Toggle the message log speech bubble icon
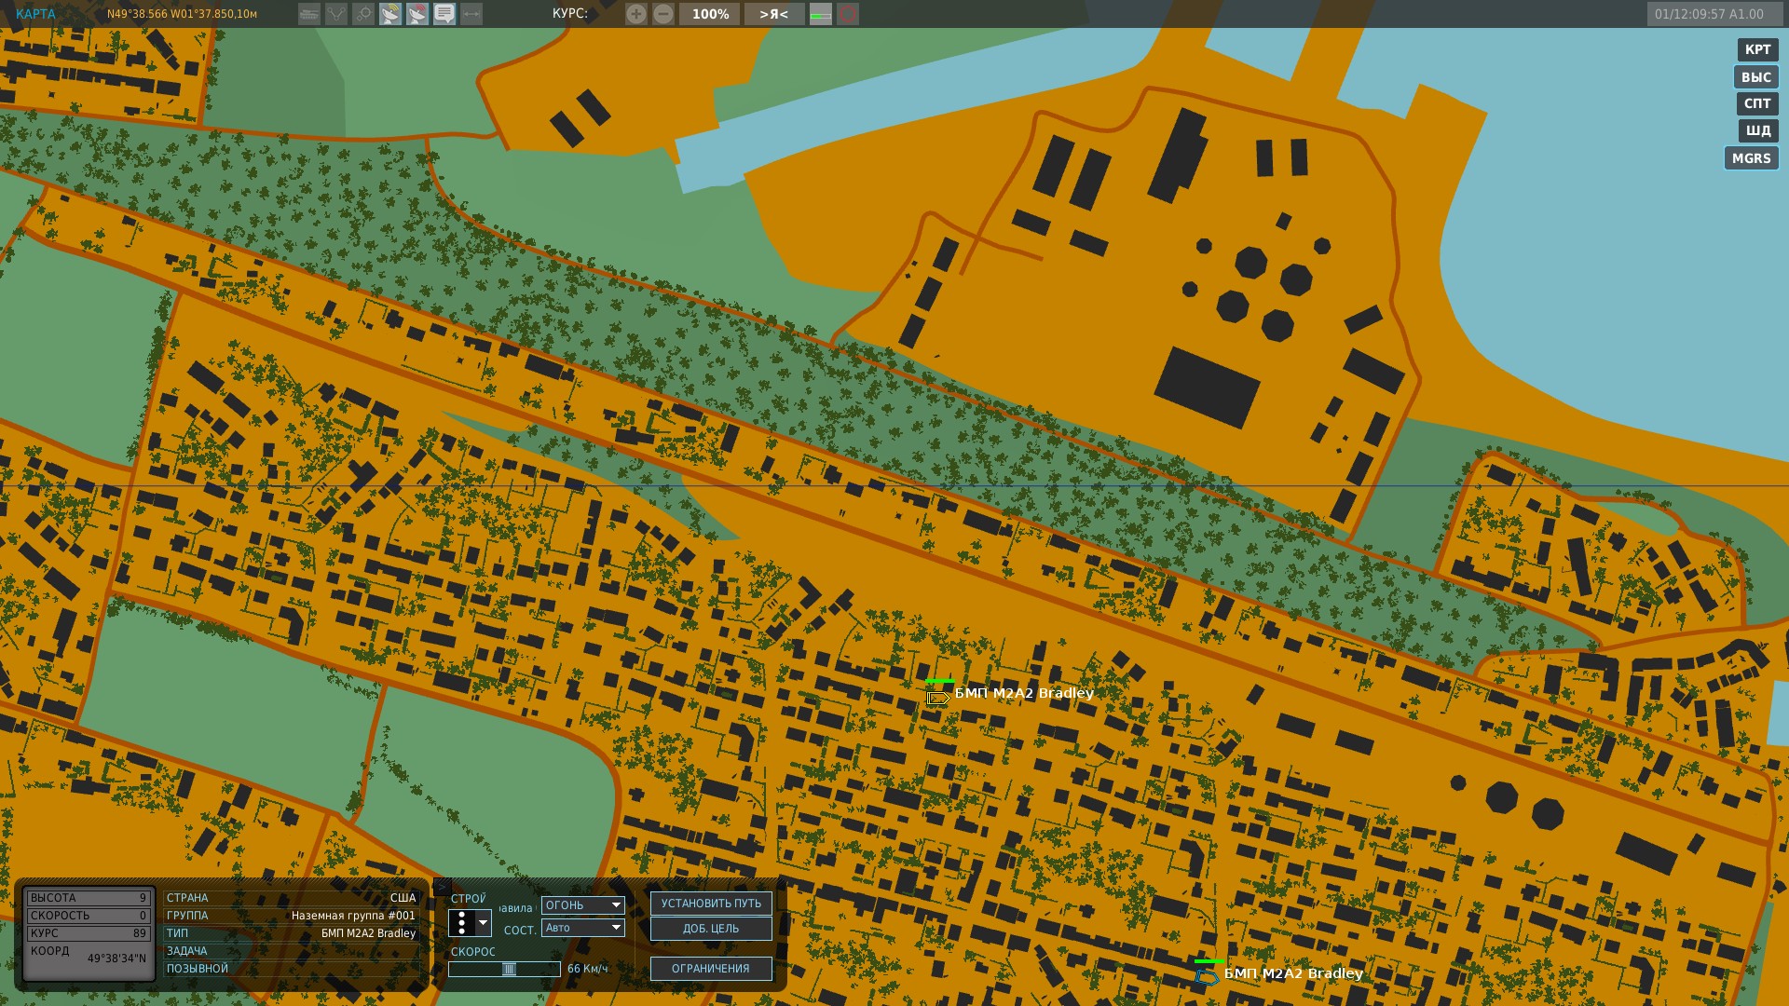1789x1006 pixels. click(444, 14)
